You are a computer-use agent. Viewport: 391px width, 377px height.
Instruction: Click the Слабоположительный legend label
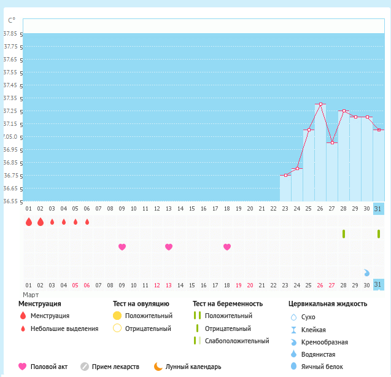click(x=237, y=341)
